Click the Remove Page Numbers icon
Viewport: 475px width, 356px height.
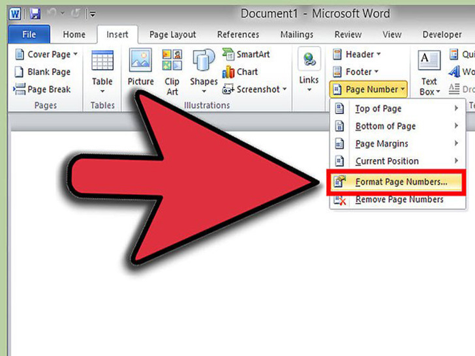point(339,200)
